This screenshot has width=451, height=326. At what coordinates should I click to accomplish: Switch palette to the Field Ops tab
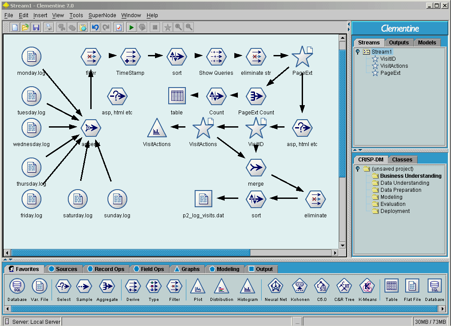(x=149, y=269)
